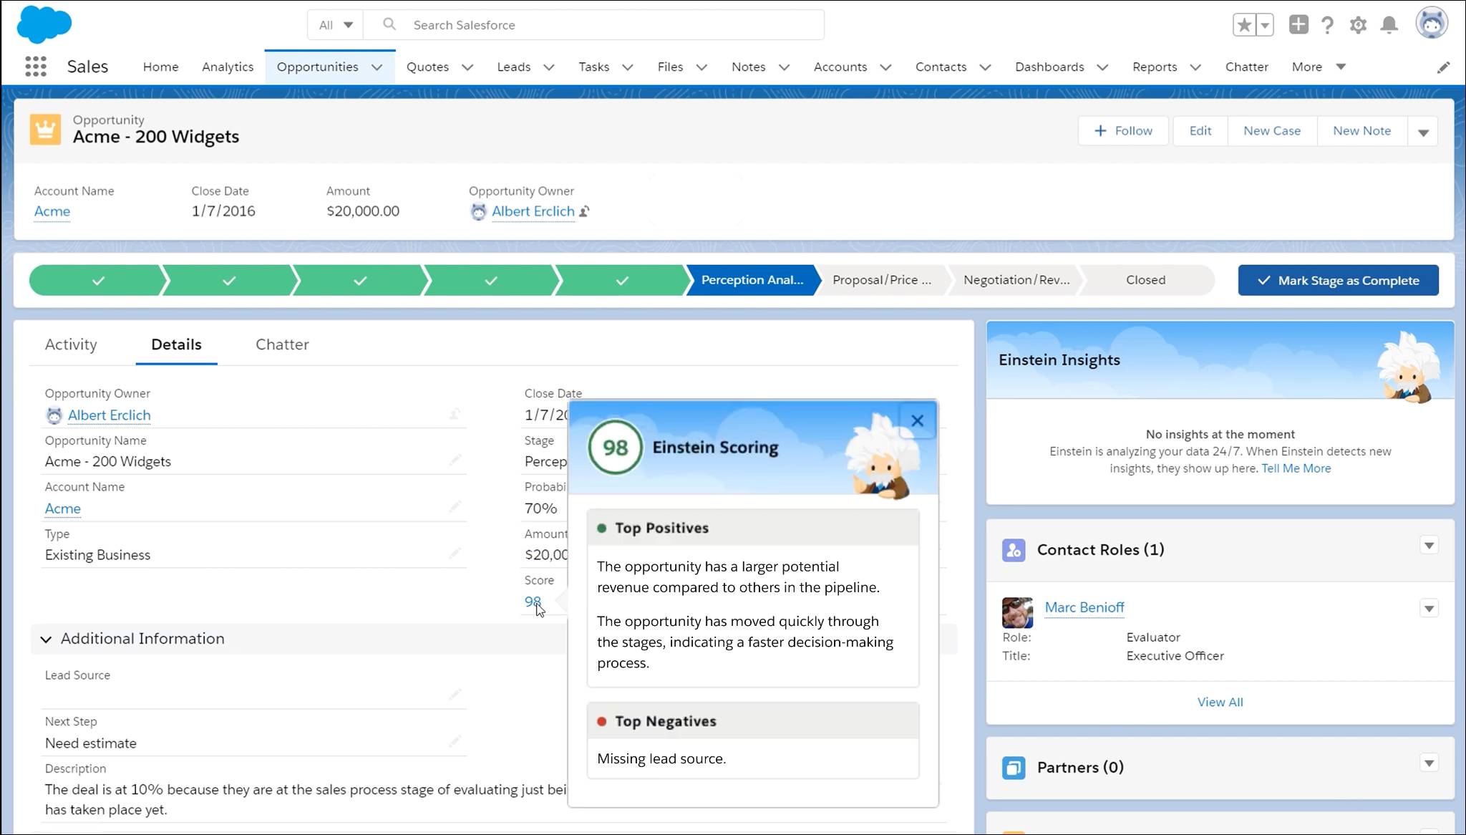Open the Setup gear icon
Screen dimensions: 1466x835
click(1358, 25)
